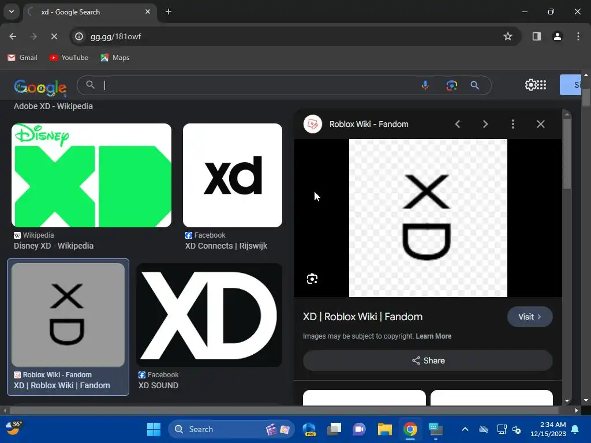The height and width of the screenshot is (443, 591).
Task: Open Teams chat from taskbar
Action: 359,429
